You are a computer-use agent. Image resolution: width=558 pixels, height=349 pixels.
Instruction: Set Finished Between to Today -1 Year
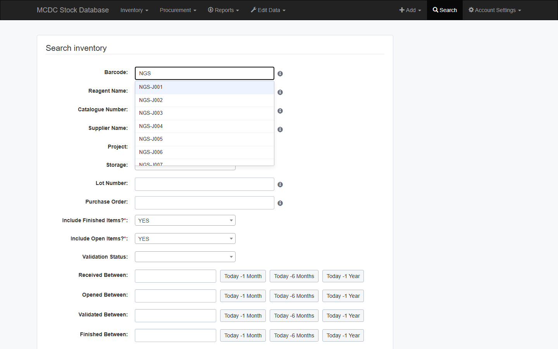click(x=343, y=335)
